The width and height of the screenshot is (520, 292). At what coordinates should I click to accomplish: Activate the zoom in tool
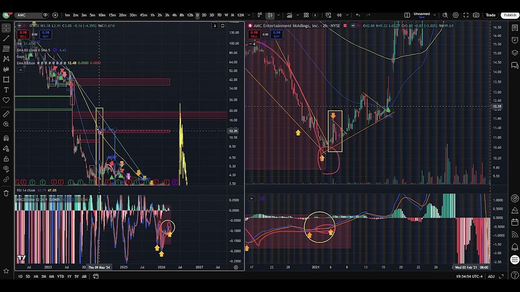[6, 125]
